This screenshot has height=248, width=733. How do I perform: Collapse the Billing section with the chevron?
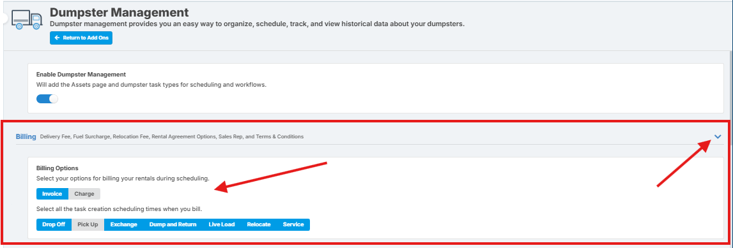click(x=718, y=136)
